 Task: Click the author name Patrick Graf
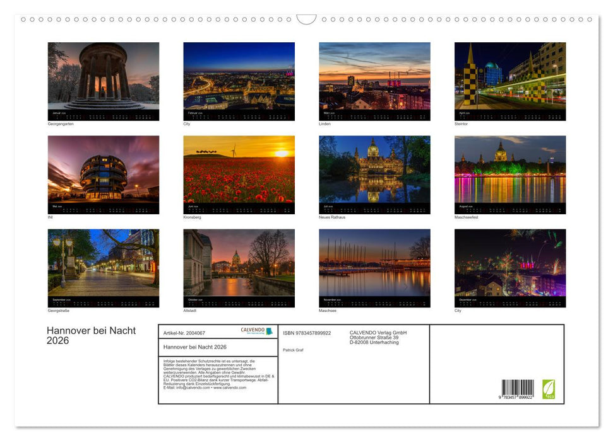[x=294, y=350]
